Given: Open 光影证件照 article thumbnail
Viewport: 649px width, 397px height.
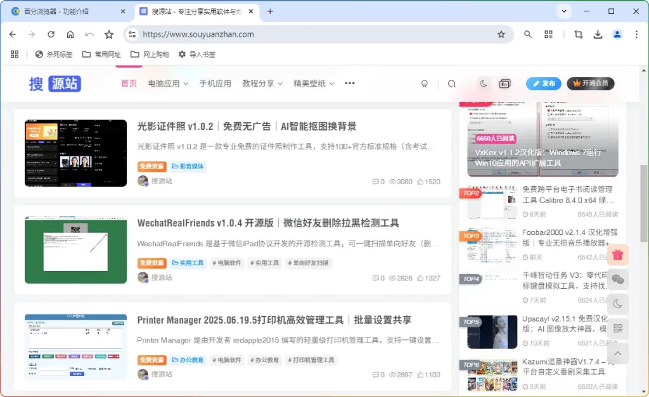Looking at the screenshot, I should pyautogui.click(x=76, y=153).
